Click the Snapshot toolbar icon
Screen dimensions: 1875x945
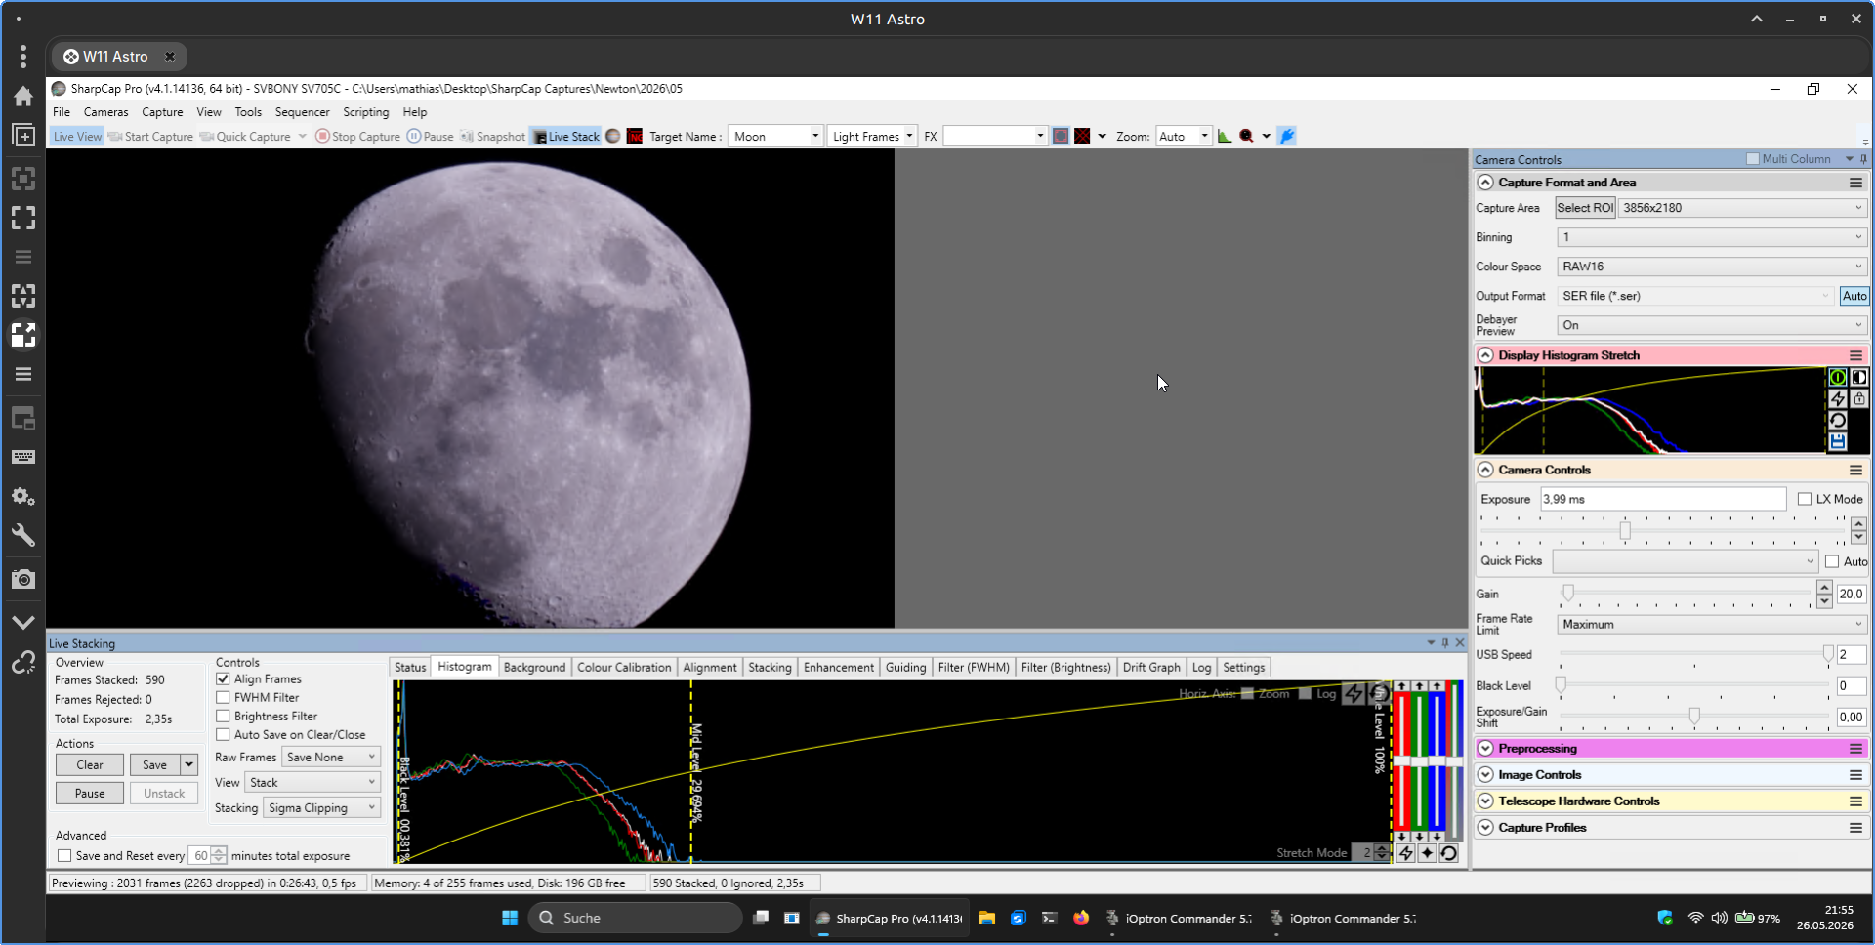467,137
